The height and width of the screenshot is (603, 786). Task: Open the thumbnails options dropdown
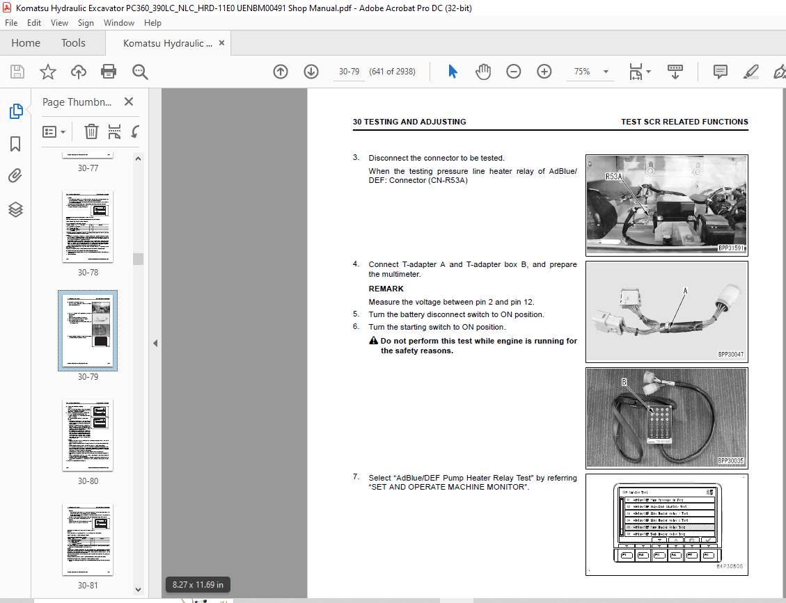(54, 131)
